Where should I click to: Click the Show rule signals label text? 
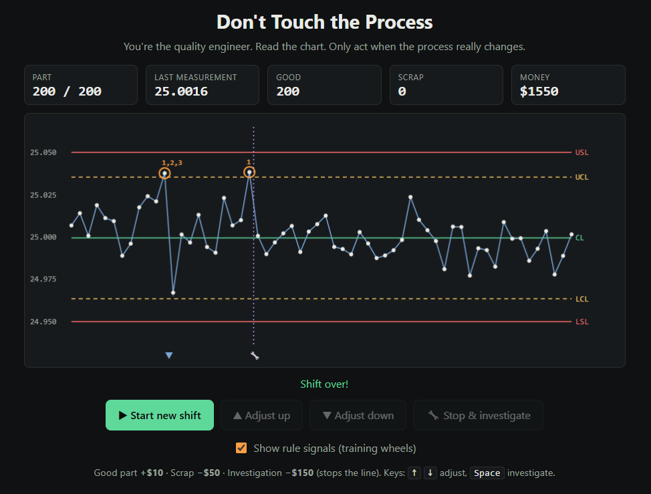point(335,449)
